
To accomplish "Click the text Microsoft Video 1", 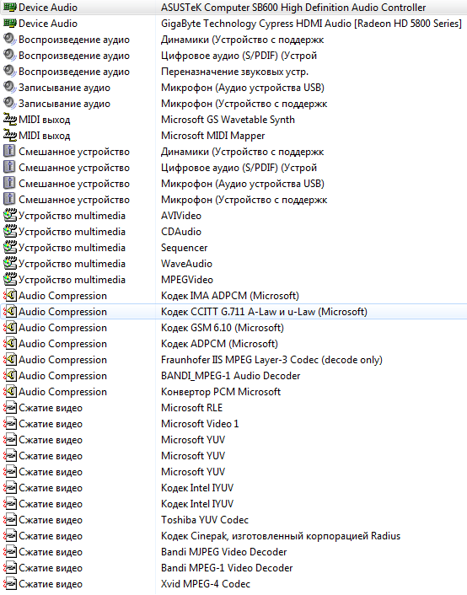I will coord(200,423).
